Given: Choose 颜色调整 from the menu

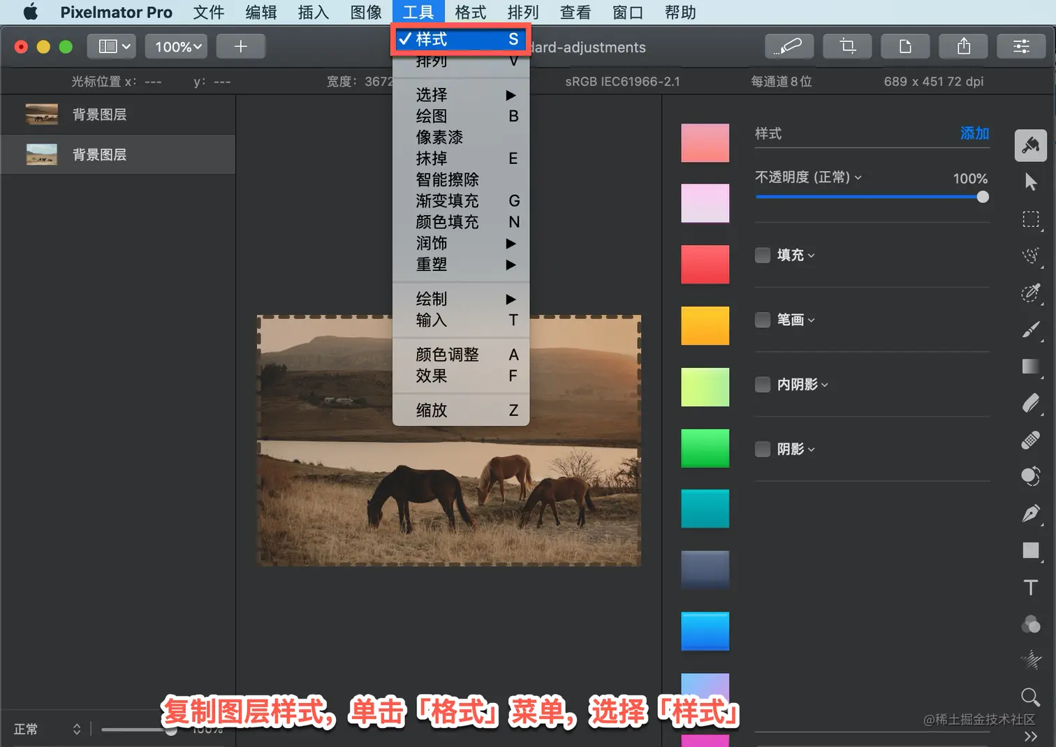Looking at the screenshot, I should coord(461,355).
